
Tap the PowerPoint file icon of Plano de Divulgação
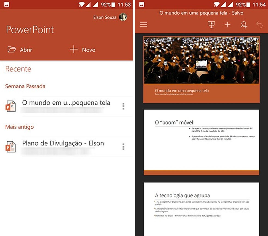10,147
